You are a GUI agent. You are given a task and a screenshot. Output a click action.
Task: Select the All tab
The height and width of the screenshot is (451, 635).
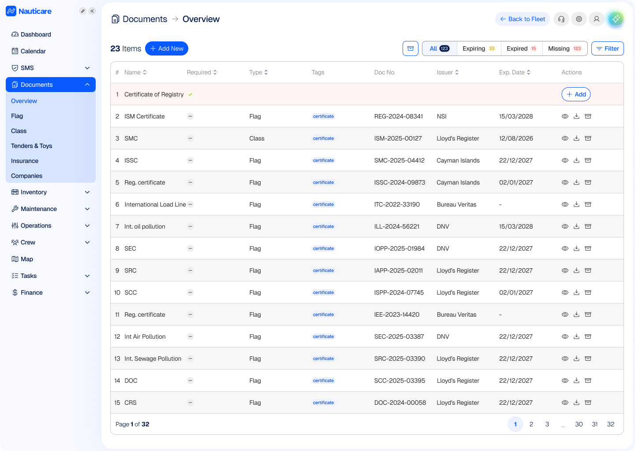[x=440, y=48]
